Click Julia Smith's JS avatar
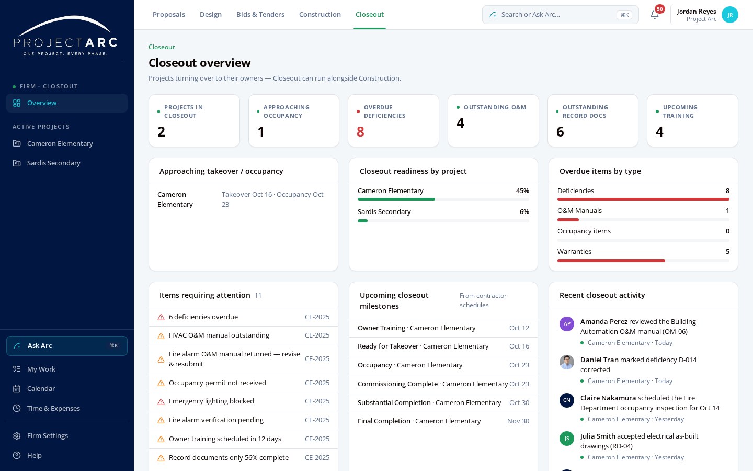The height and width of the screenshot is (471, 753). [567, 439]
